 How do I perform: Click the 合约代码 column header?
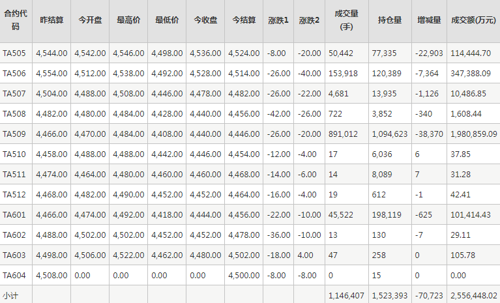16,20
